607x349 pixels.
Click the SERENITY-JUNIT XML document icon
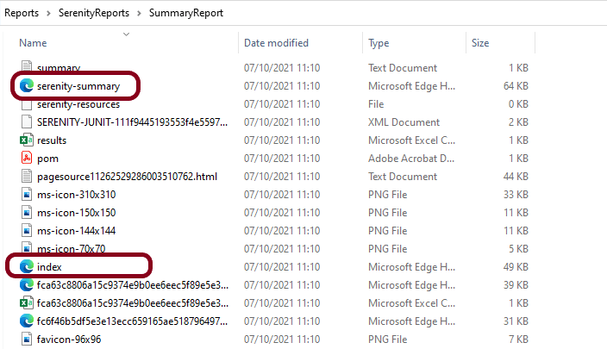tap(26, 122)
